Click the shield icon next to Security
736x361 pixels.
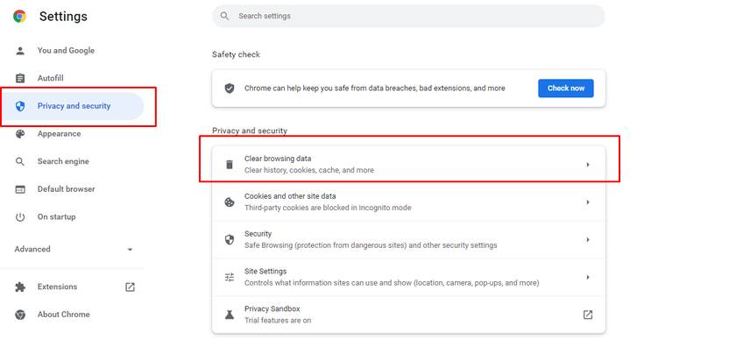click(229, 240)
